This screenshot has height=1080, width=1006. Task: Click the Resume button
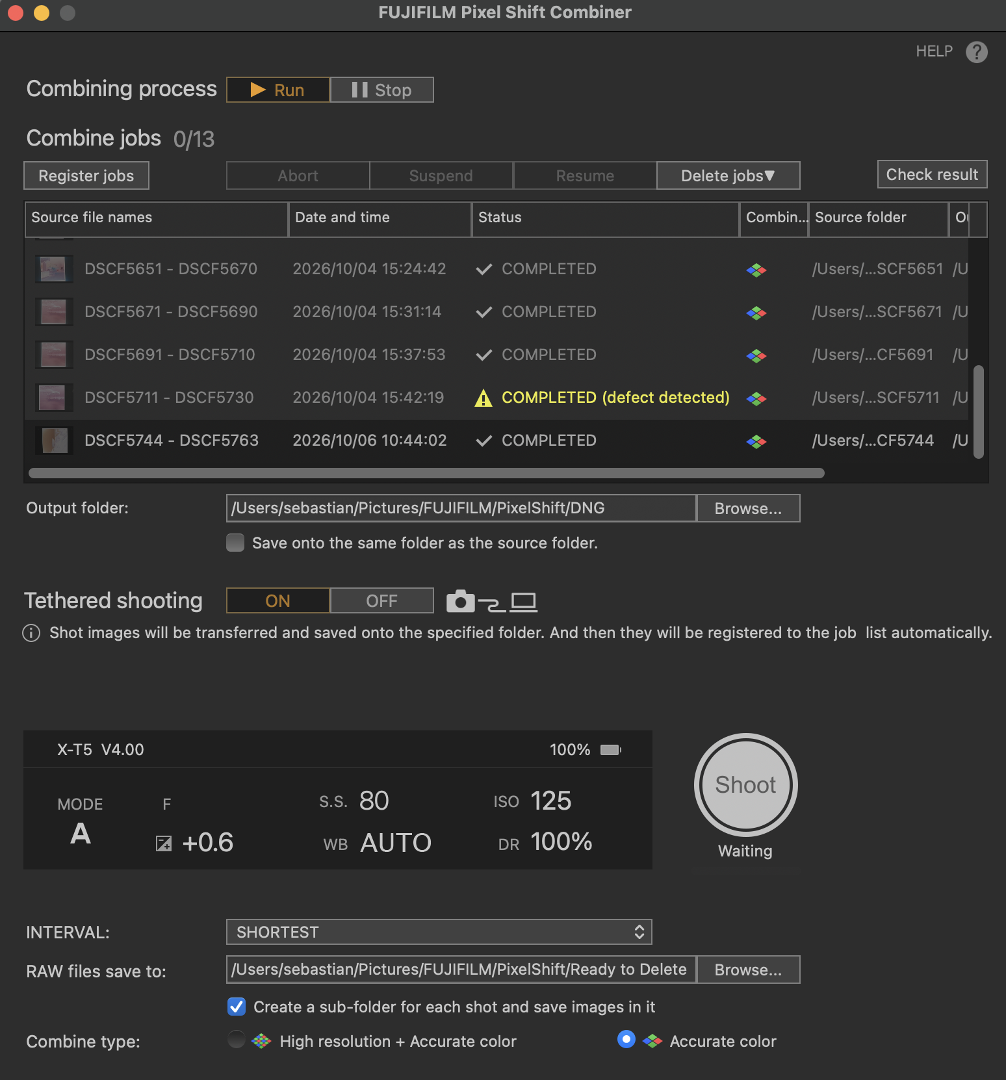585,175
